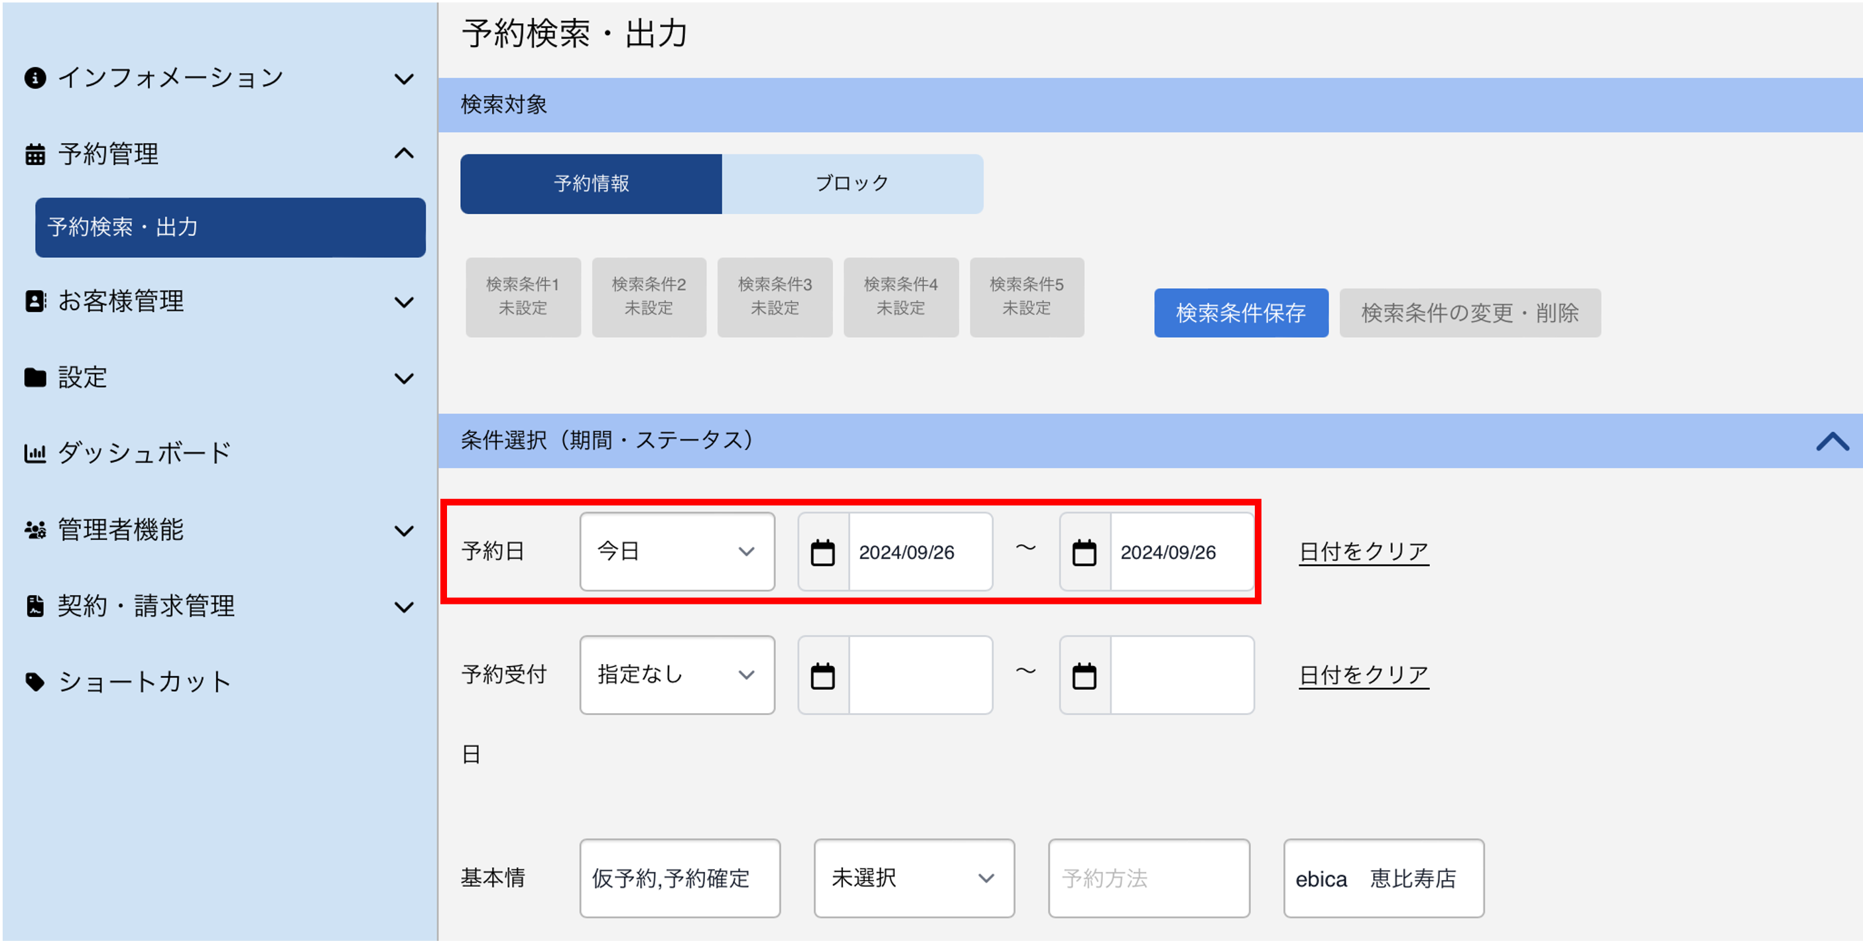Click the ebica 恵比寿店 store field
1863x941 pixels.
click(x=1383, y=878)
